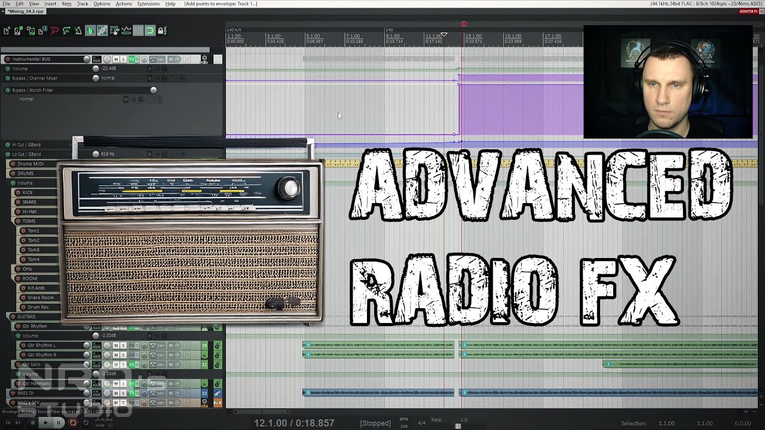Click the stop transport button
This screenshot has height=430, width=765.
click(x=33, y=422)
